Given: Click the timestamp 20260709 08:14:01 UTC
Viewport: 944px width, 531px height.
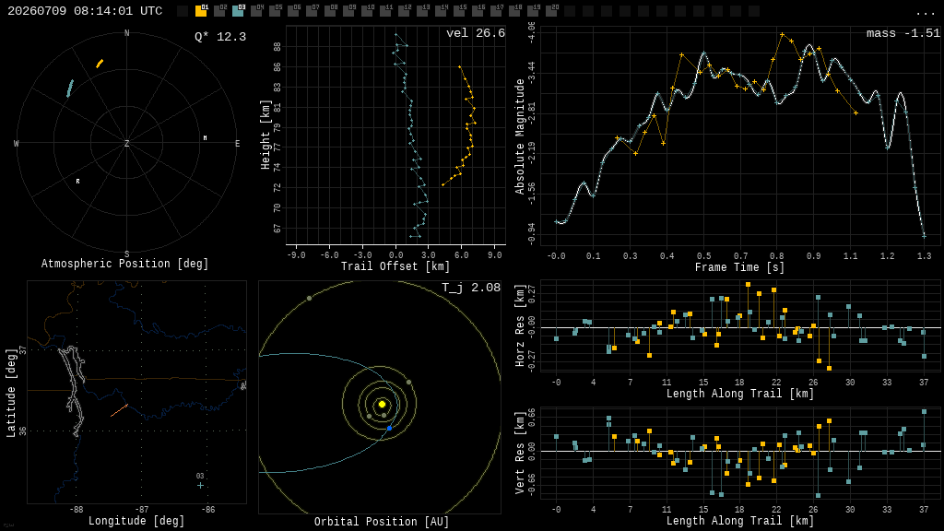Looking at the screenshot, I should 85,11.
